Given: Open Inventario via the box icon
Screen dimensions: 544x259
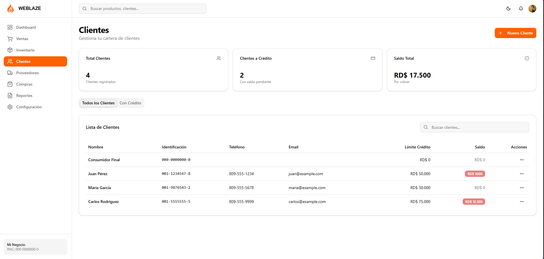Looking at the screenshot, I should [10, 50].
